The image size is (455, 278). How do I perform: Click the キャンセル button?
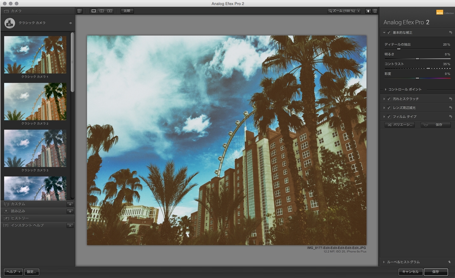click(x=410, y=272)
